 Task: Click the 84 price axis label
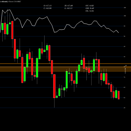click(x=124, y=57)
